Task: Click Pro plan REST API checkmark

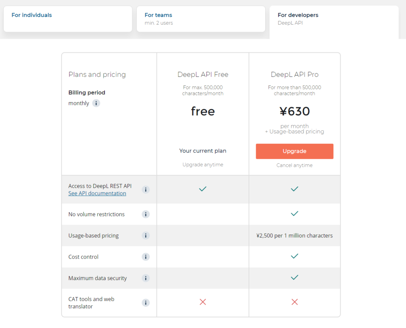Action: coord(295,189)
